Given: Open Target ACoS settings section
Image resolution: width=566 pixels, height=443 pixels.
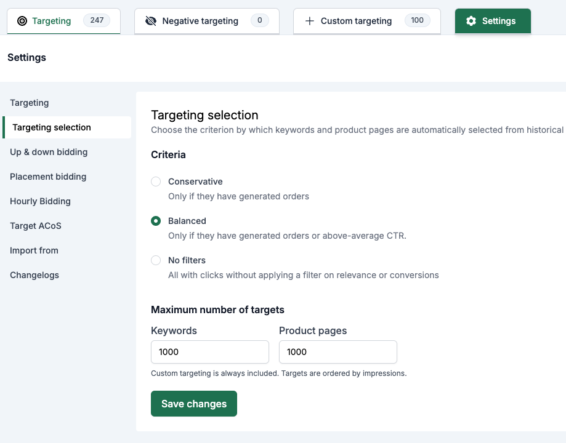Looking at the screenshot, I should click(35, 226).
